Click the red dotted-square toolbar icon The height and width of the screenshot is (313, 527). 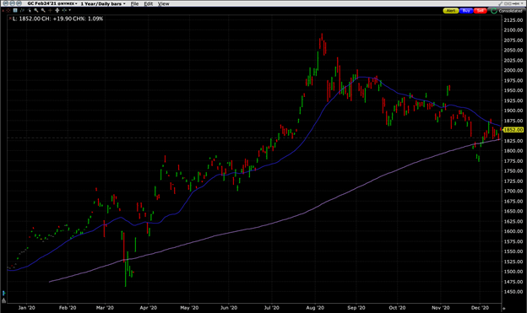click(x=8, y=10)
